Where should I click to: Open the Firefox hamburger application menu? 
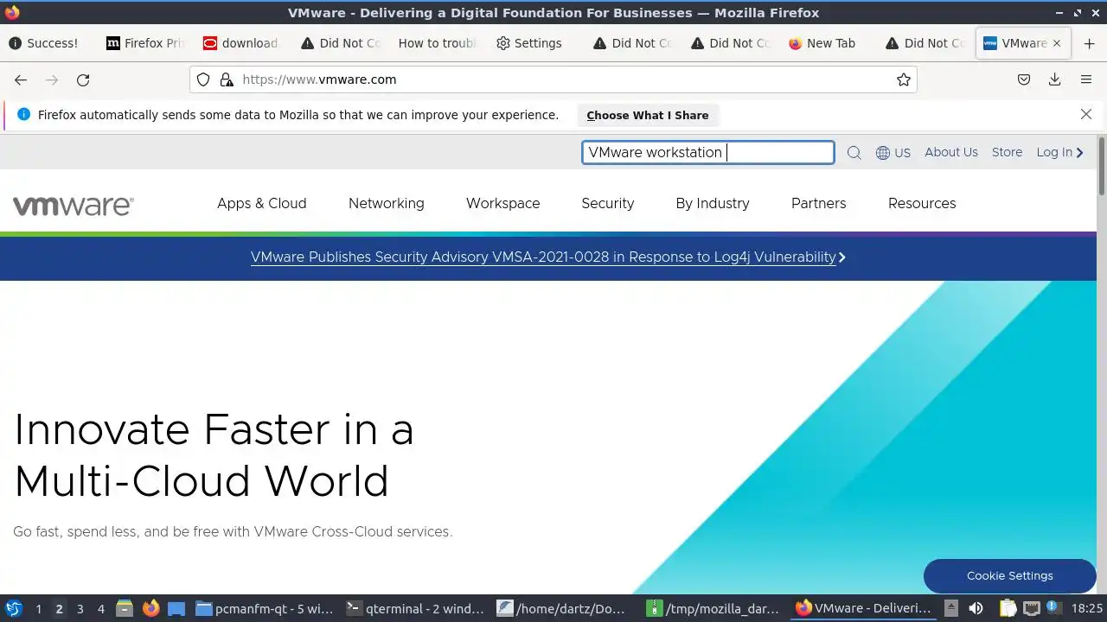(x=1086, y=79)
